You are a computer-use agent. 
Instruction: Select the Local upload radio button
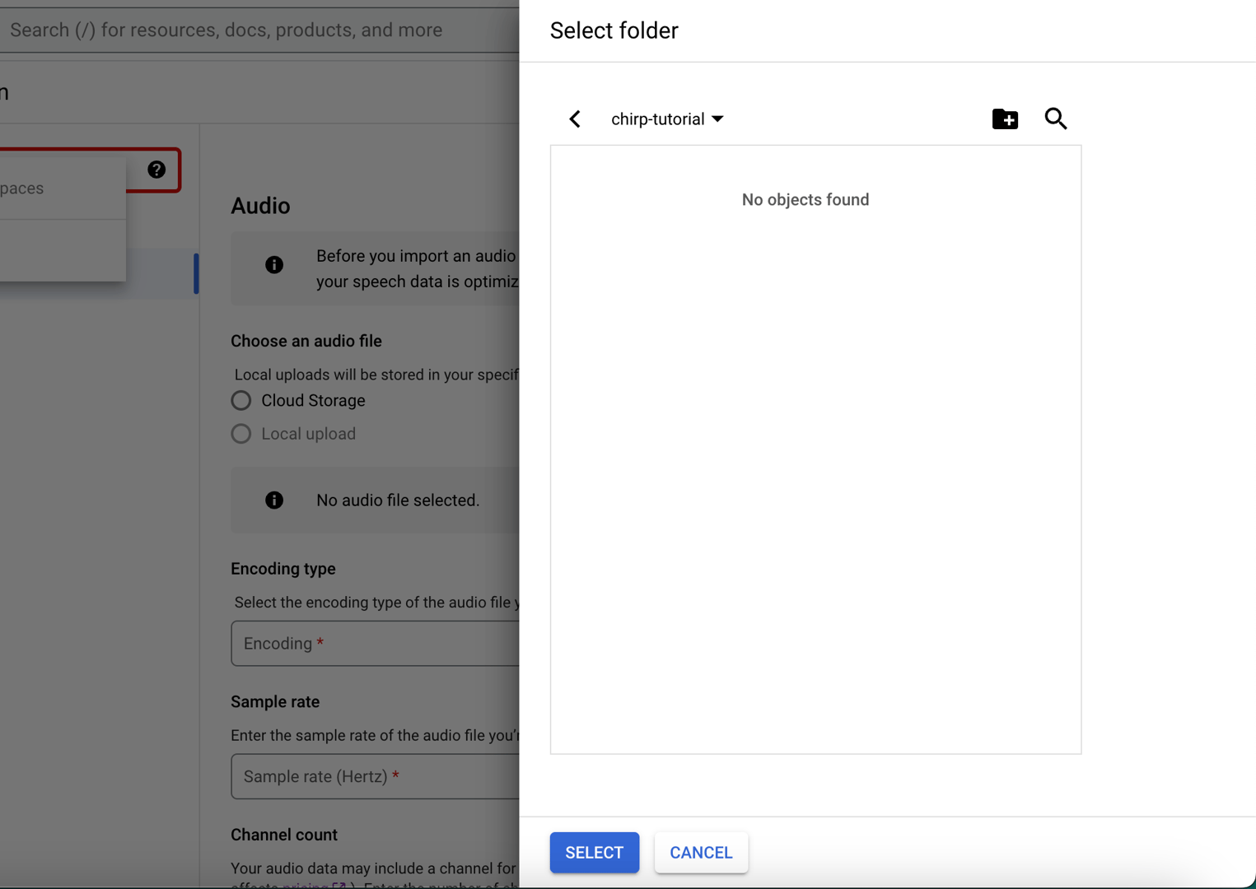[241, 434]
